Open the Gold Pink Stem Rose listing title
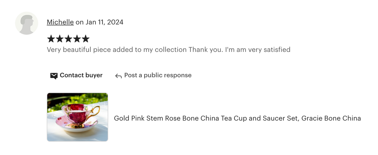Screen dimensions: 378x155 tap(237, 118)
